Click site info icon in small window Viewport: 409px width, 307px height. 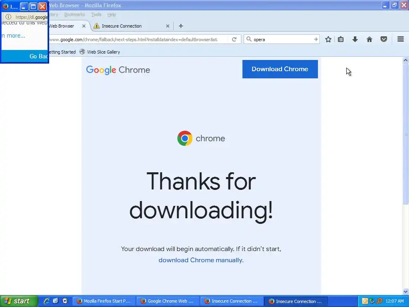pyautogui.click(x=8, y=17)
